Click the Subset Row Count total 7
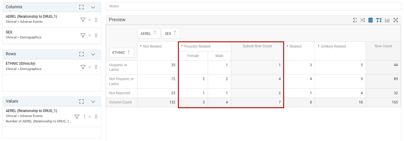The height and width of the screenshot is (141, 404). coord(257,102)
